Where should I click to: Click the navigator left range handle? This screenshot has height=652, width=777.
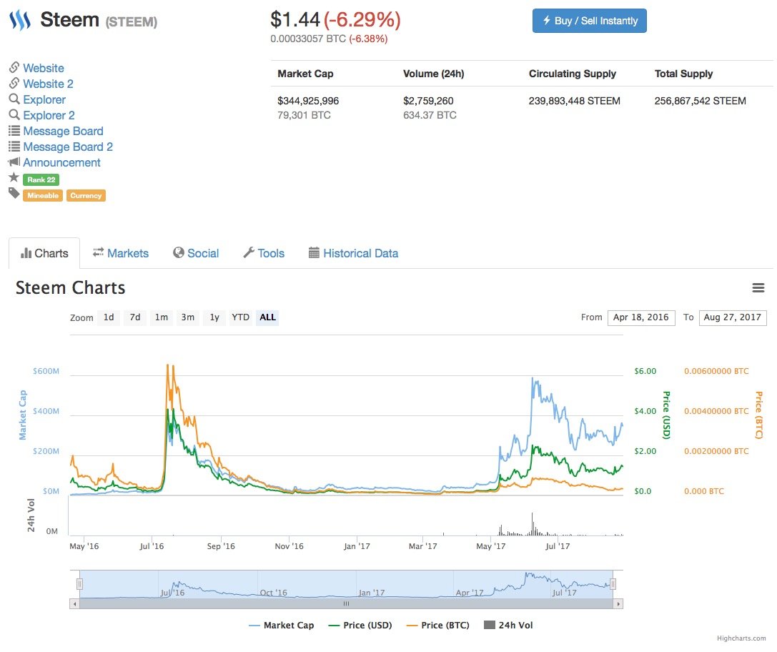point(79,584)
